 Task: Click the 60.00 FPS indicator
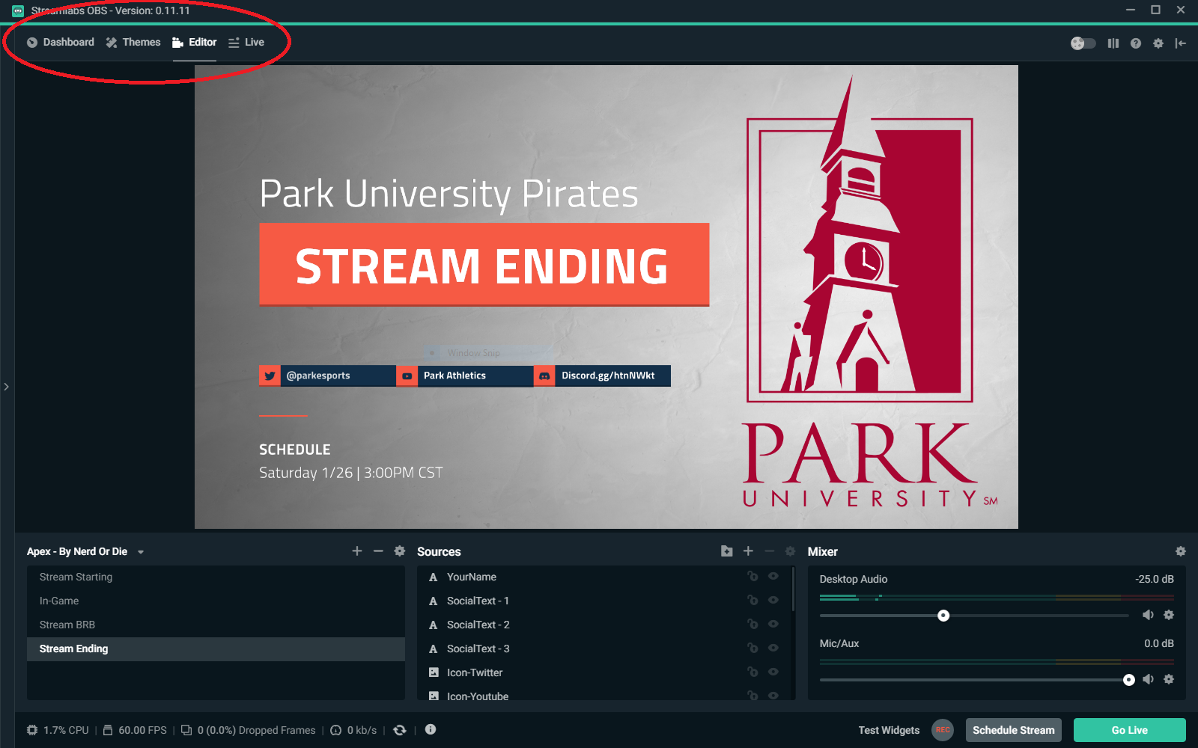coord(135,730)
